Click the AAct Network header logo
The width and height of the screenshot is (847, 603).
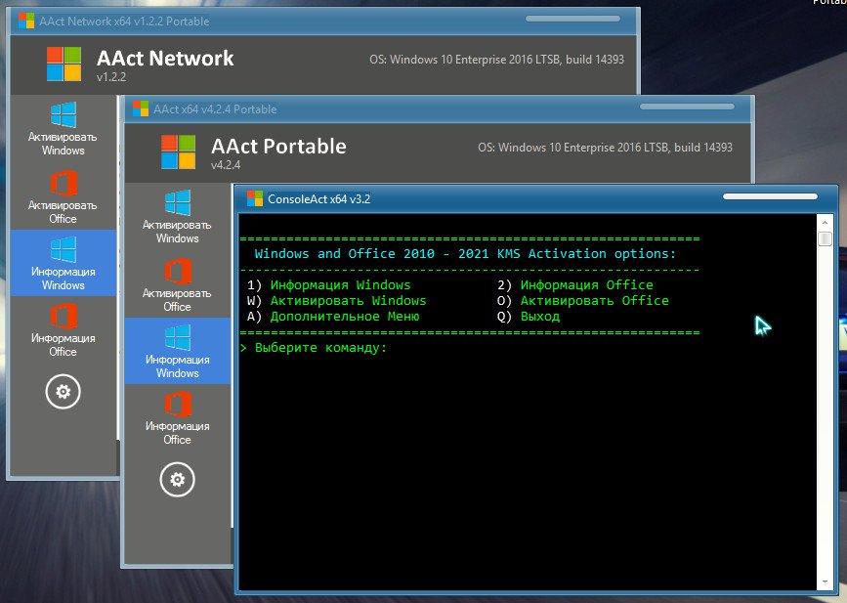(x=64, y=64)
